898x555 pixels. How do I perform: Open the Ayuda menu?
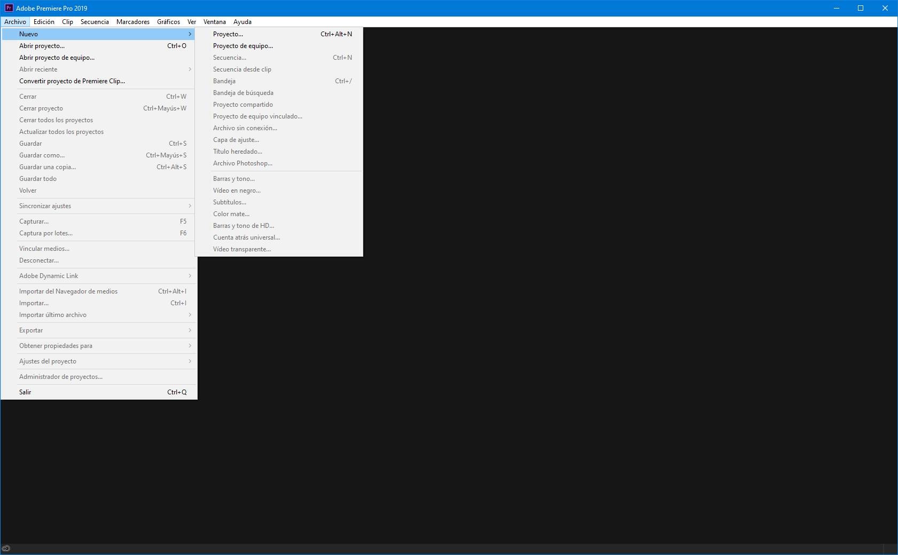[x=243, y=22]
